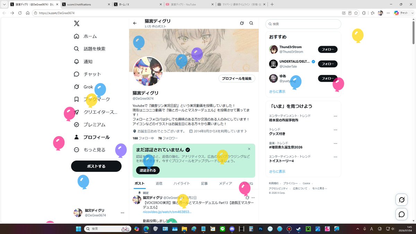Open the floating Grok button
This screenshot has height=234, width=416.
coord(402,200)
